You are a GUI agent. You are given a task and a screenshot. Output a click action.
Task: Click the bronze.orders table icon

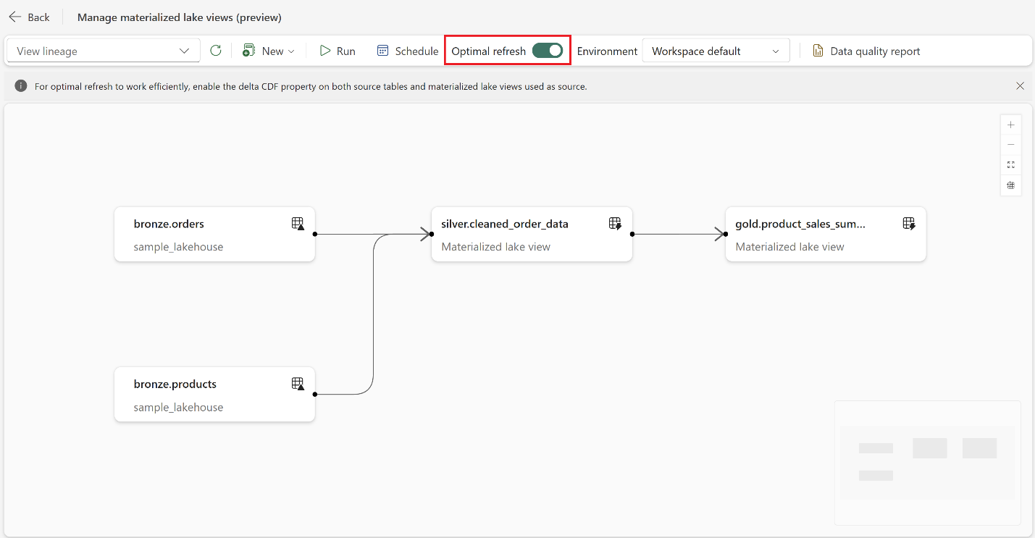tap(298, 224)
